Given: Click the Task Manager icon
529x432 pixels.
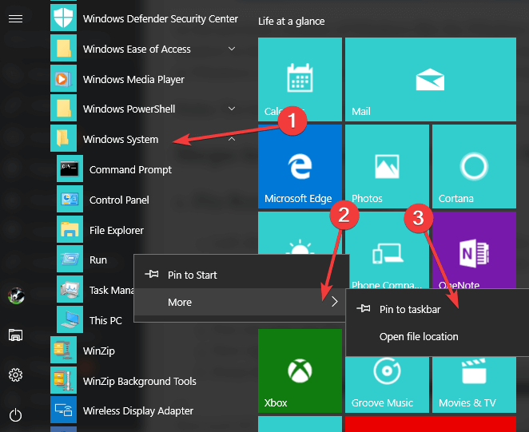Looking at the screenshot, I should 70,290.
